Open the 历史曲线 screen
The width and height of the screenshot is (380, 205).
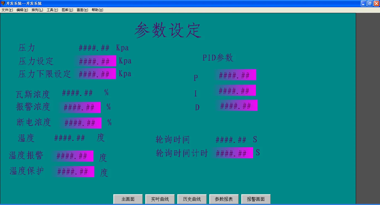pos(192,199)
